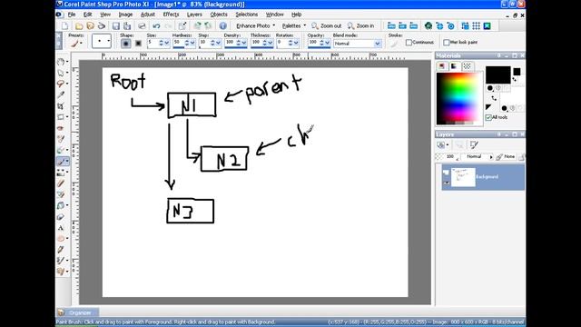Enable the Continuous checkbox

[409, 43]
